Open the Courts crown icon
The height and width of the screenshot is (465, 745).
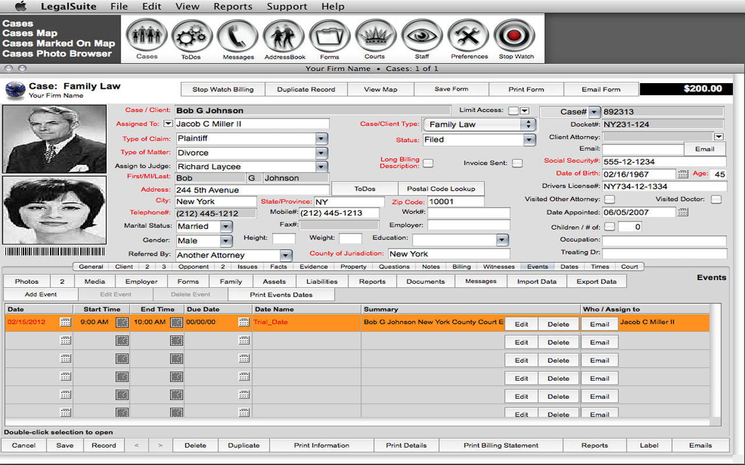[x=375, y=36]
